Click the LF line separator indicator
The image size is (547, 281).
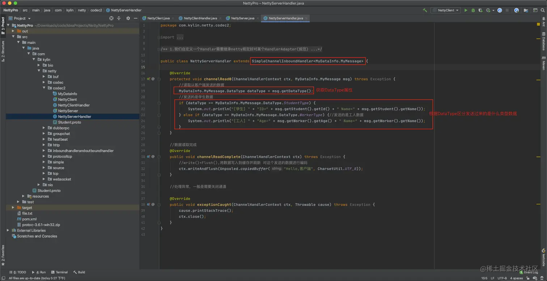coord(493,278)
